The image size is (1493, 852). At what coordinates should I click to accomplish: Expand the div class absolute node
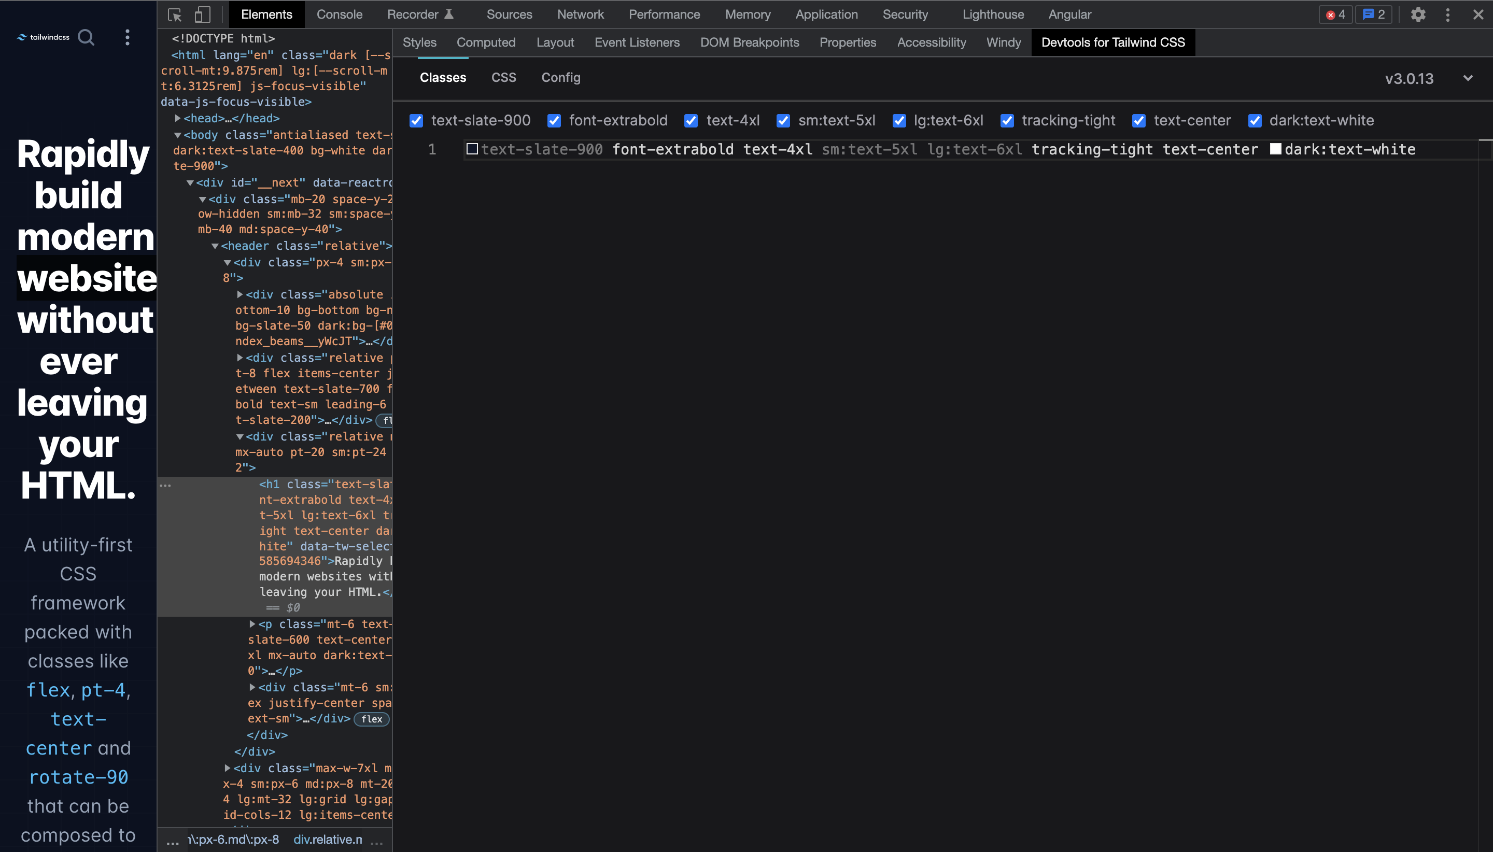click(x=240, y=294)
